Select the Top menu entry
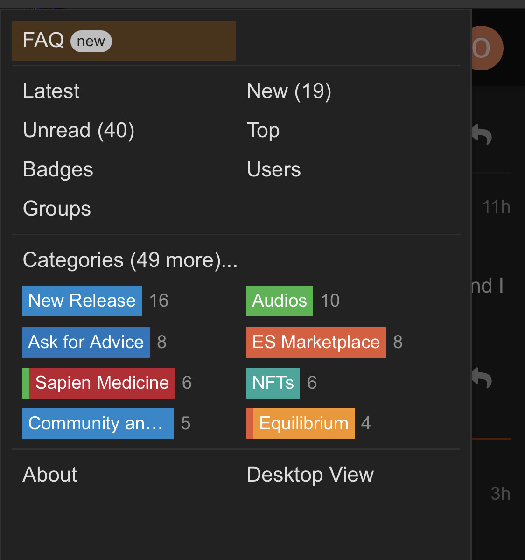This screenshot has width=525, height=560. point(263,130)
